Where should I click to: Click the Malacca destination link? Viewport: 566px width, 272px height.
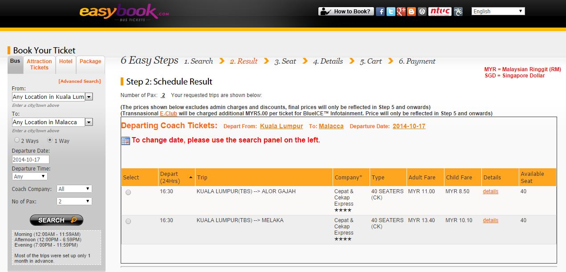(x=331, y=126)
